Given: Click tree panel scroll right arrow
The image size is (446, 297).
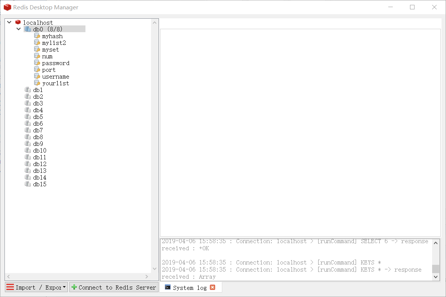Looking at the screenshot, I should 147,276.
